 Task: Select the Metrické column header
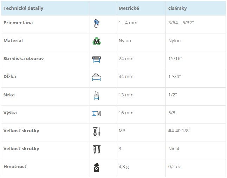click(x=129, y=8)
